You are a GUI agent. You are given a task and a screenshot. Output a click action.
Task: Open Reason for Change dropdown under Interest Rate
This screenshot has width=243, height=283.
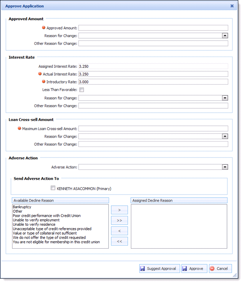pos(225,98)
